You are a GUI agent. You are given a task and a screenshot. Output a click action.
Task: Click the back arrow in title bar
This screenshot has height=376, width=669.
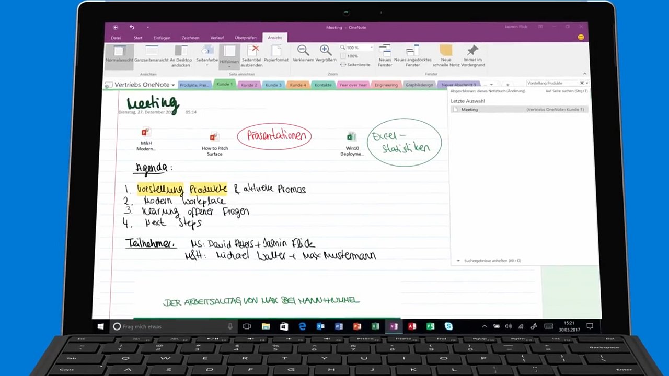pos(116,27)
